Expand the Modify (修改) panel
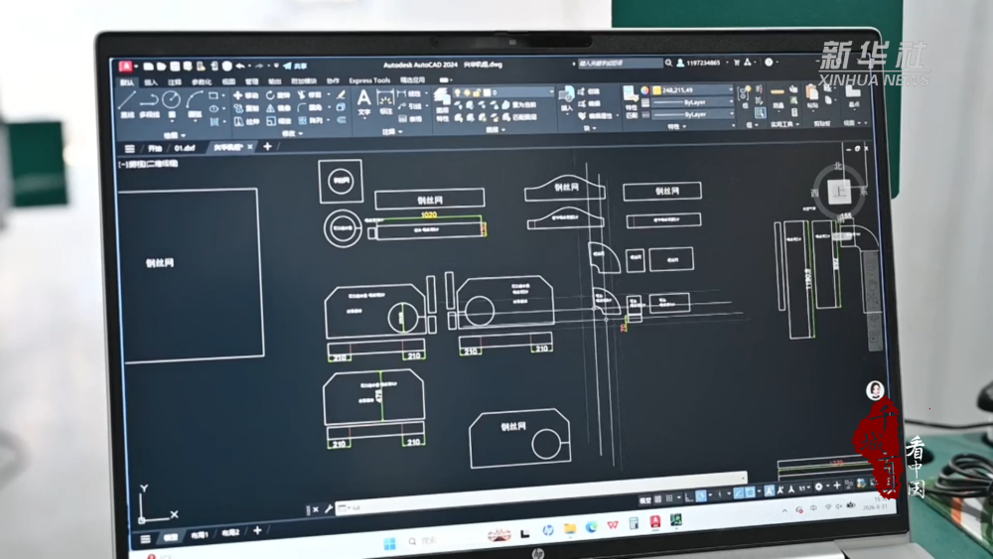Screen dimensions: 993x559 (x=292, y=133)
